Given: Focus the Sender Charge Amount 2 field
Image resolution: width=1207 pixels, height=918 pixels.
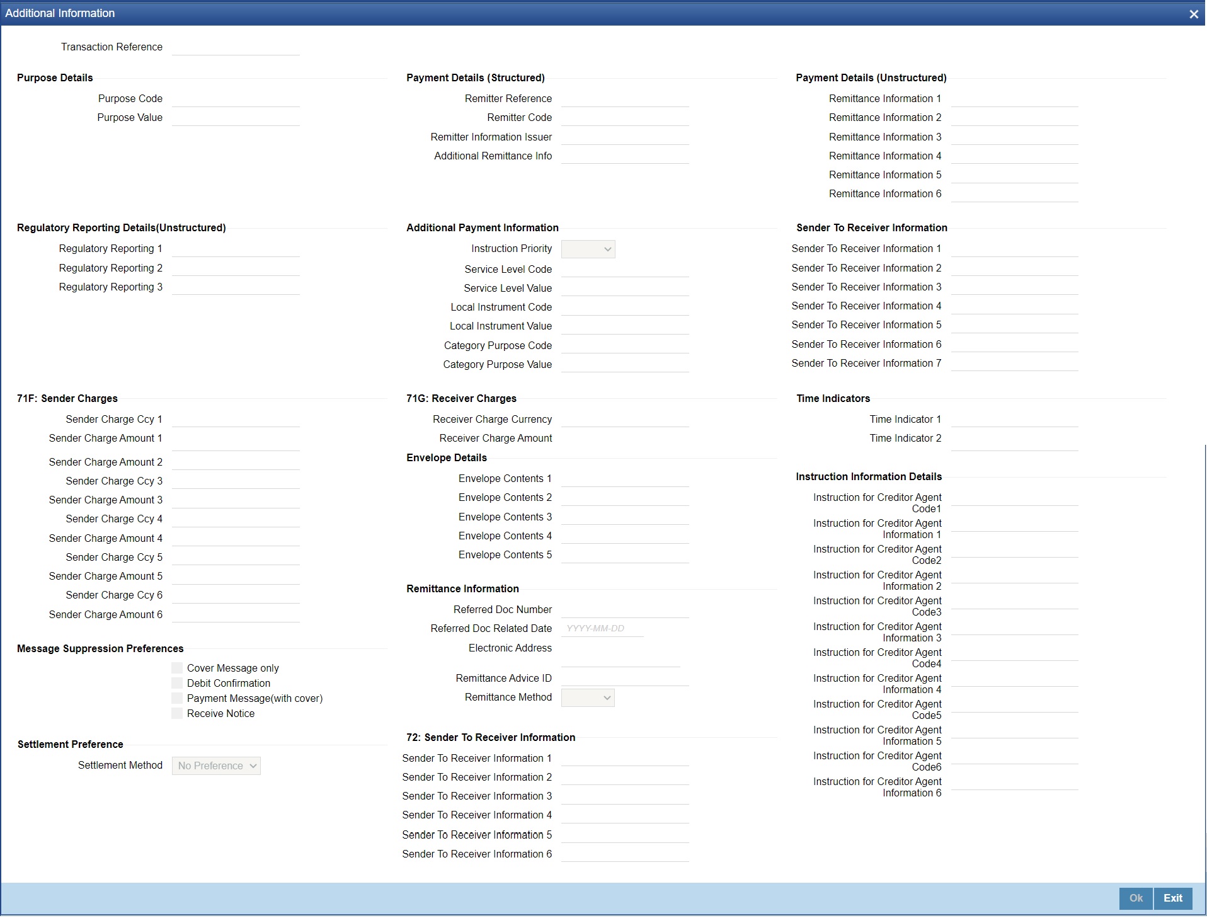Looking at the screenshot, I should [x=236, y=462].
